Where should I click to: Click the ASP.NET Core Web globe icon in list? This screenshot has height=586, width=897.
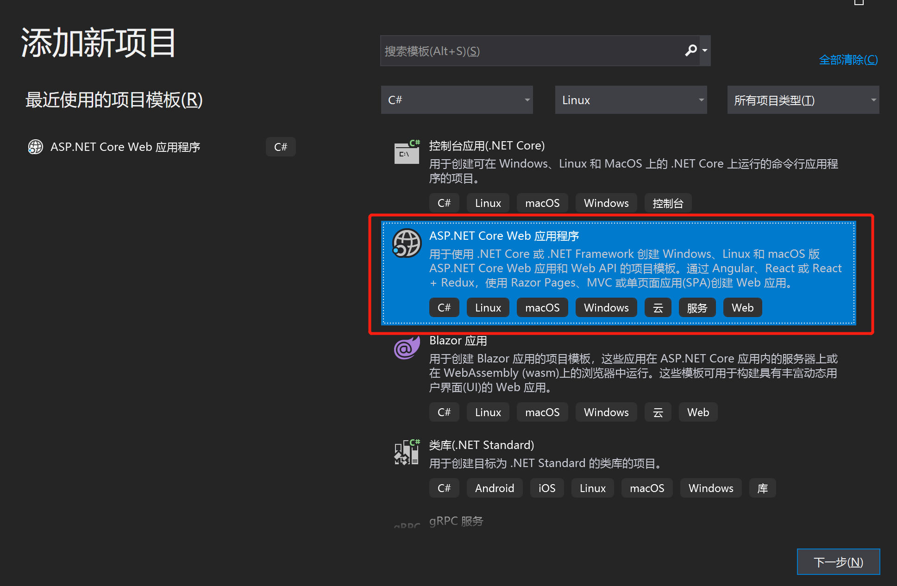[407, 243]
